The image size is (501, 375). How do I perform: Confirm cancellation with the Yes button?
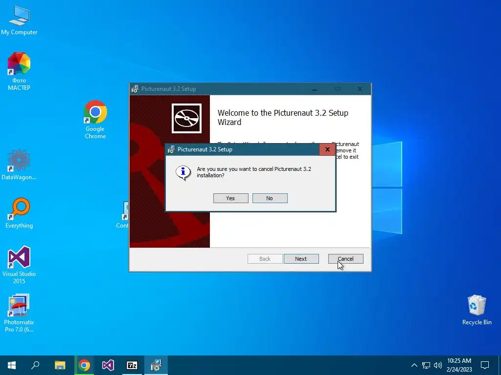tap(231, 198)
